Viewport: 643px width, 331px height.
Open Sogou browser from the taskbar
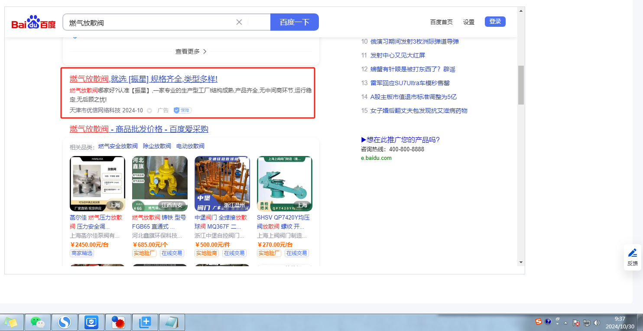(x=65, y=322)
